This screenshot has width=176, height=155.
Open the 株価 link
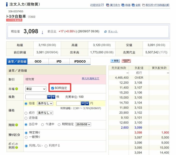[x=128, y=5]
